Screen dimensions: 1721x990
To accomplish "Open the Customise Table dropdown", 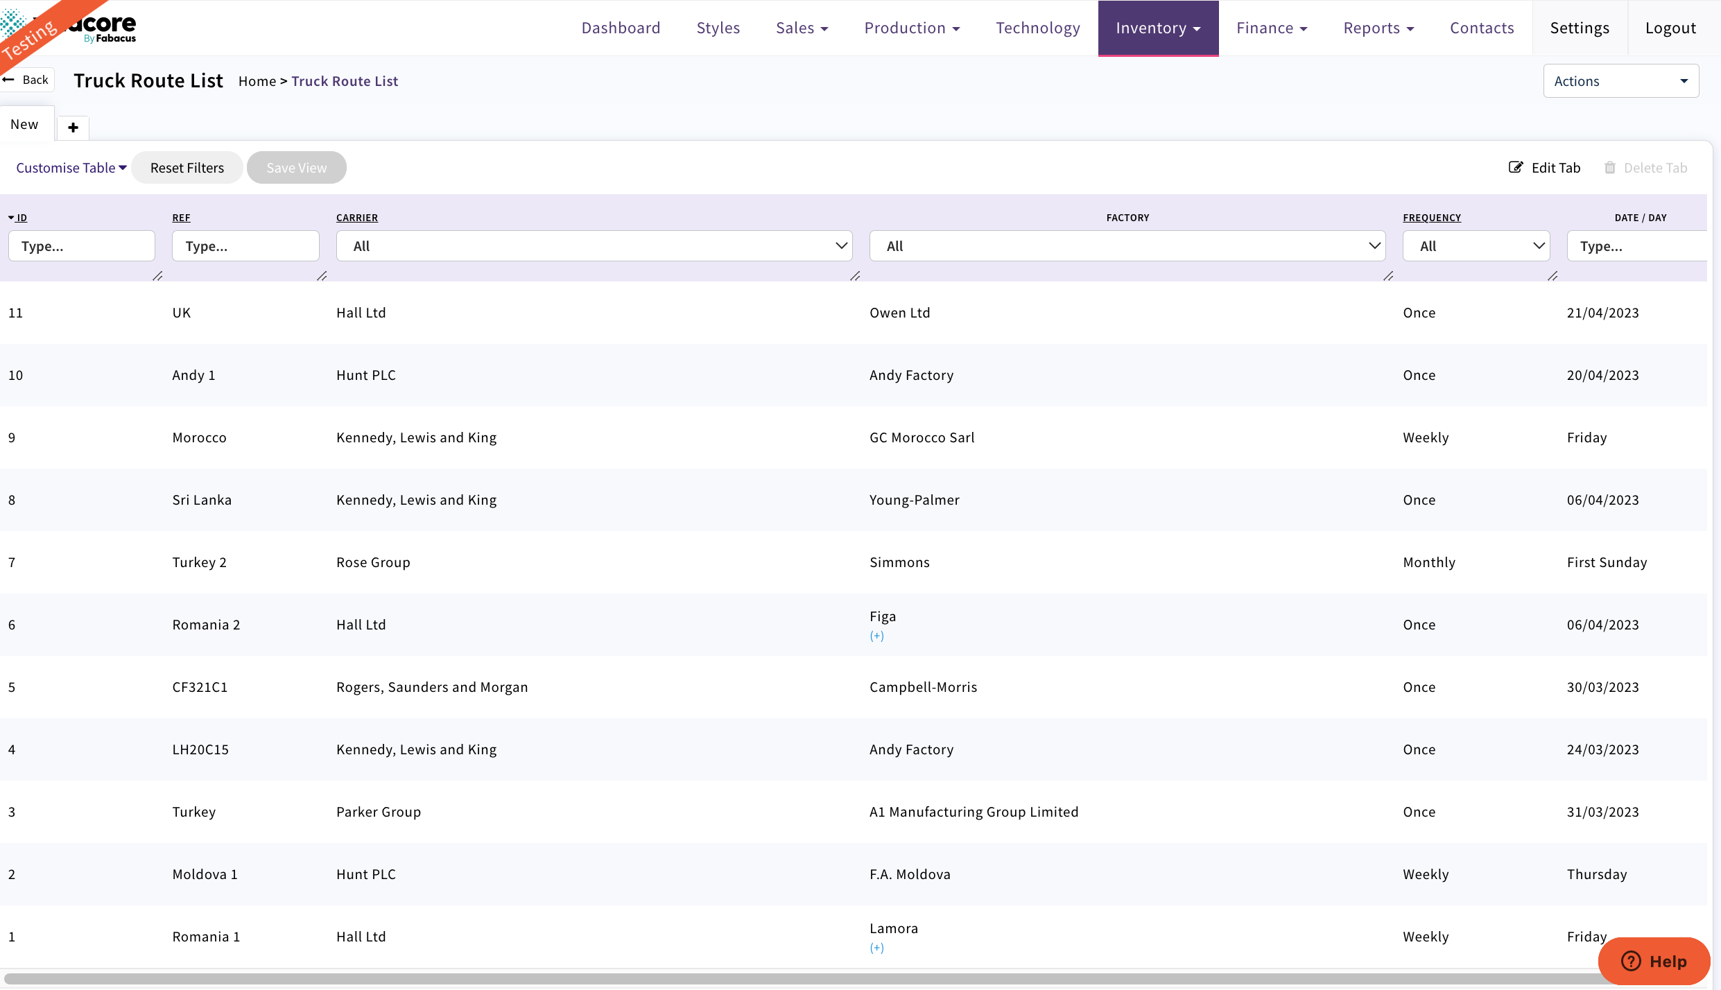I will pyautogui.click(x=69, y=167).
